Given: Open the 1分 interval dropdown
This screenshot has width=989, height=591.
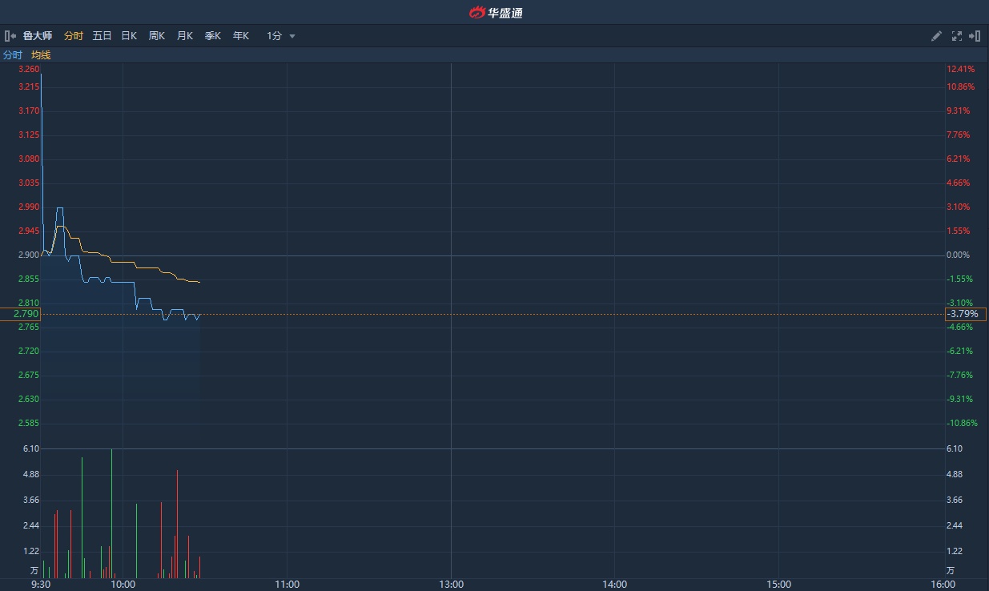Looking at the screenshot, I should pyautogui.click(x=281, y=36).
